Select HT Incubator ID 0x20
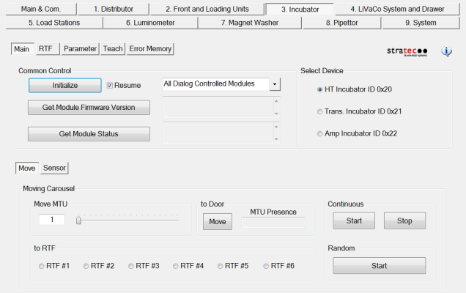 320,89
